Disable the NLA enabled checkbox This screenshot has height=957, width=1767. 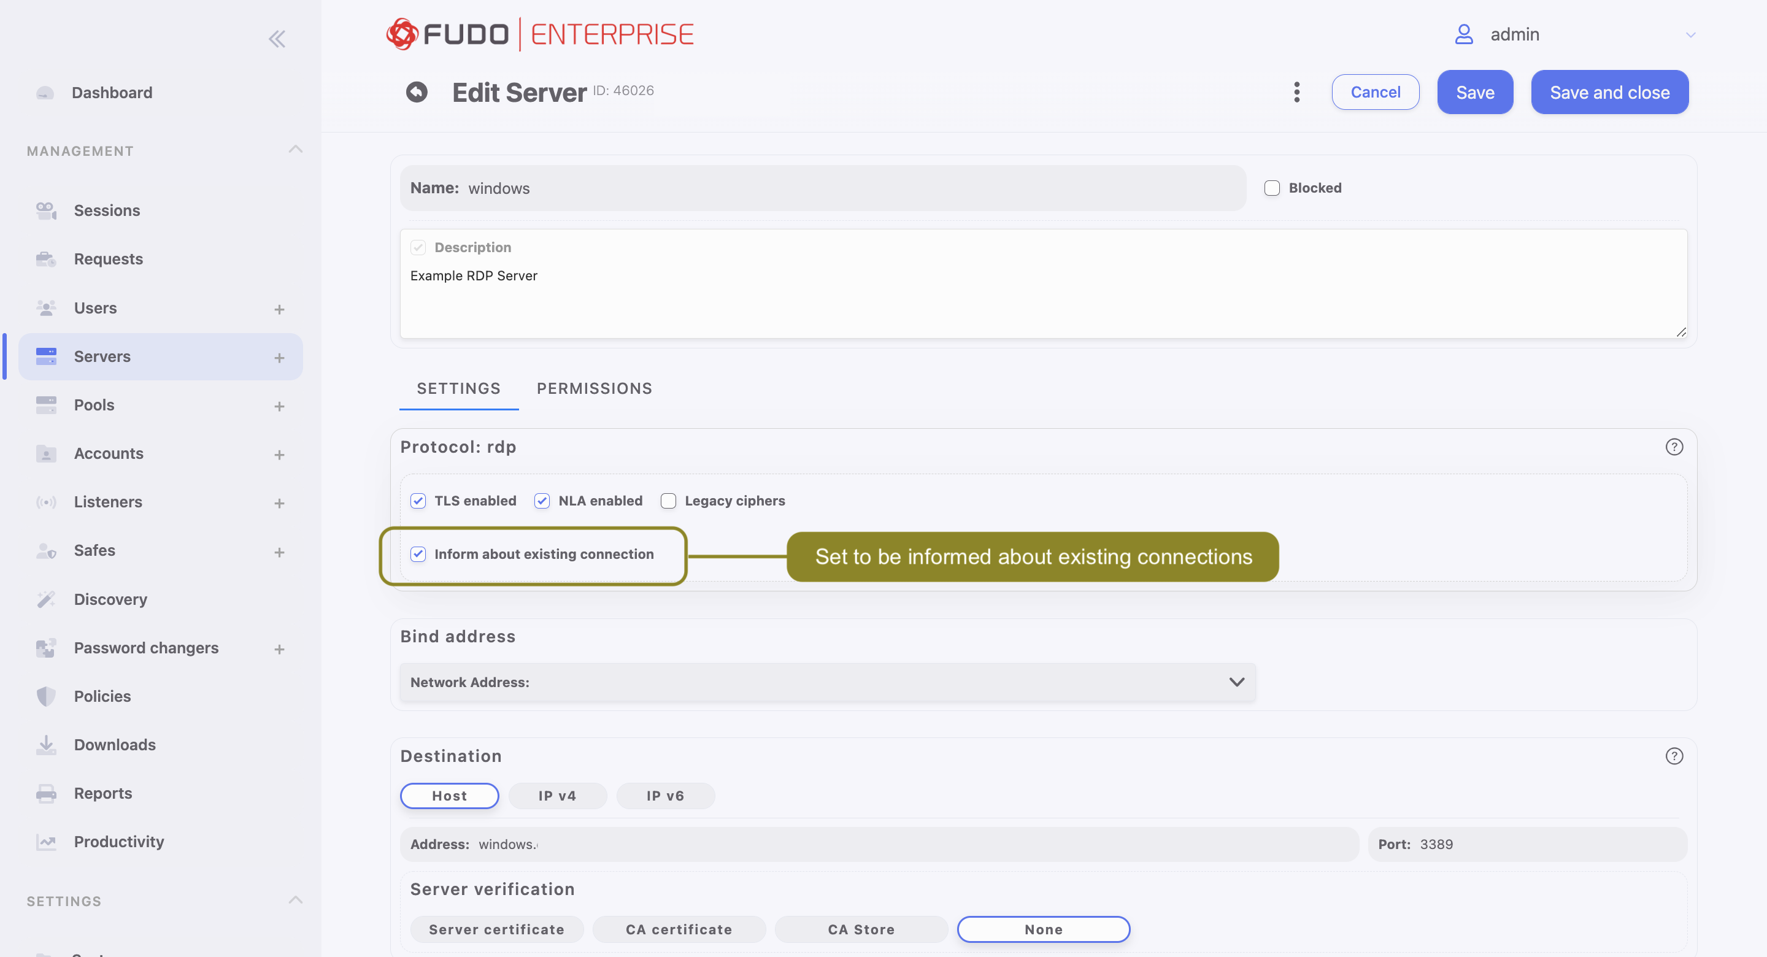[542, 501]
